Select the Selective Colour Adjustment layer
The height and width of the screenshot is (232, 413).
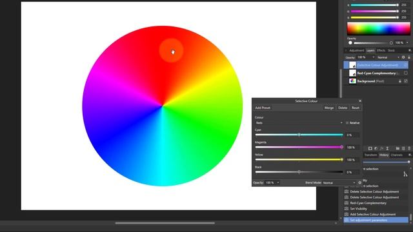[376, 65]
